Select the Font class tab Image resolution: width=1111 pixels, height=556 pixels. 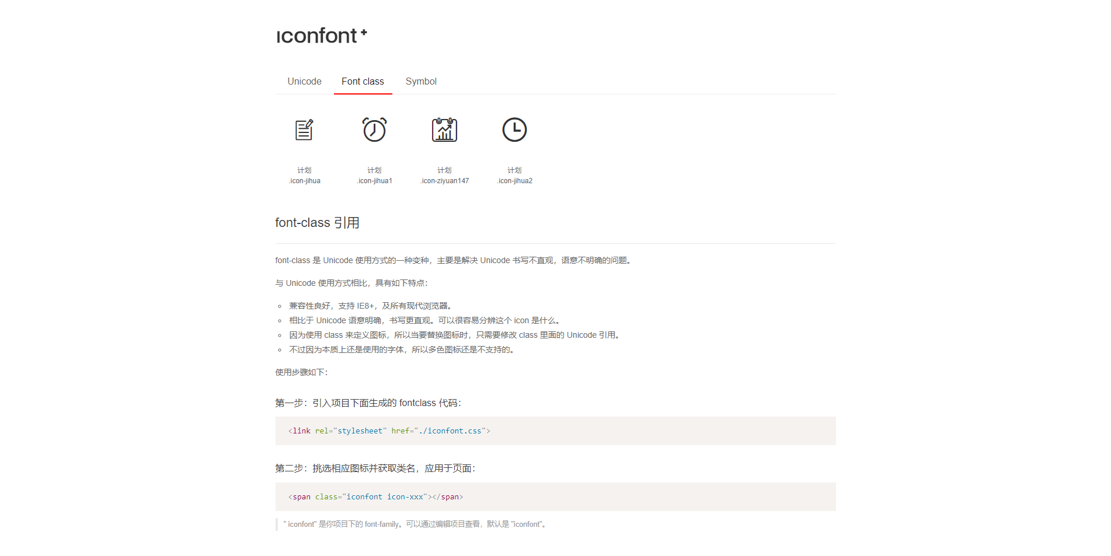point(363,81)
